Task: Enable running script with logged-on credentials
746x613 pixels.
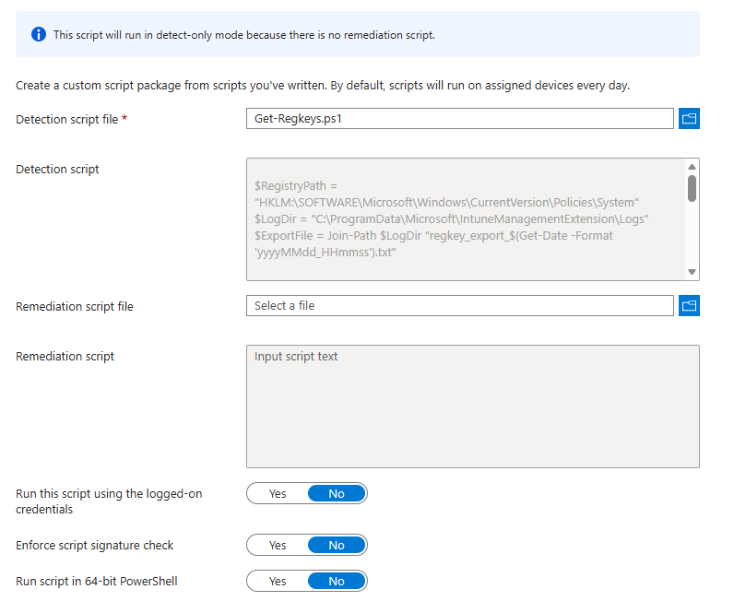Action: click(x=278, y=494)
